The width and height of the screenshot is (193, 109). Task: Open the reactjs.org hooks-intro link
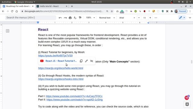61,79
